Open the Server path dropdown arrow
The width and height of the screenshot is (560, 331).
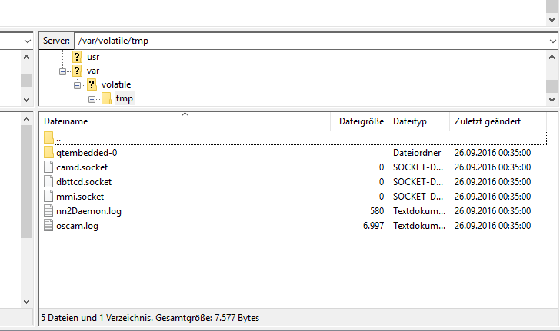pyautogui.click(x=552, y=41)
